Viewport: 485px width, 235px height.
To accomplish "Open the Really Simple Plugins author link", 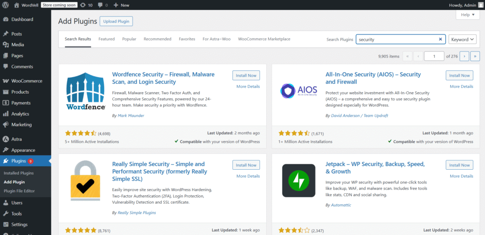I will coord(137,213).
